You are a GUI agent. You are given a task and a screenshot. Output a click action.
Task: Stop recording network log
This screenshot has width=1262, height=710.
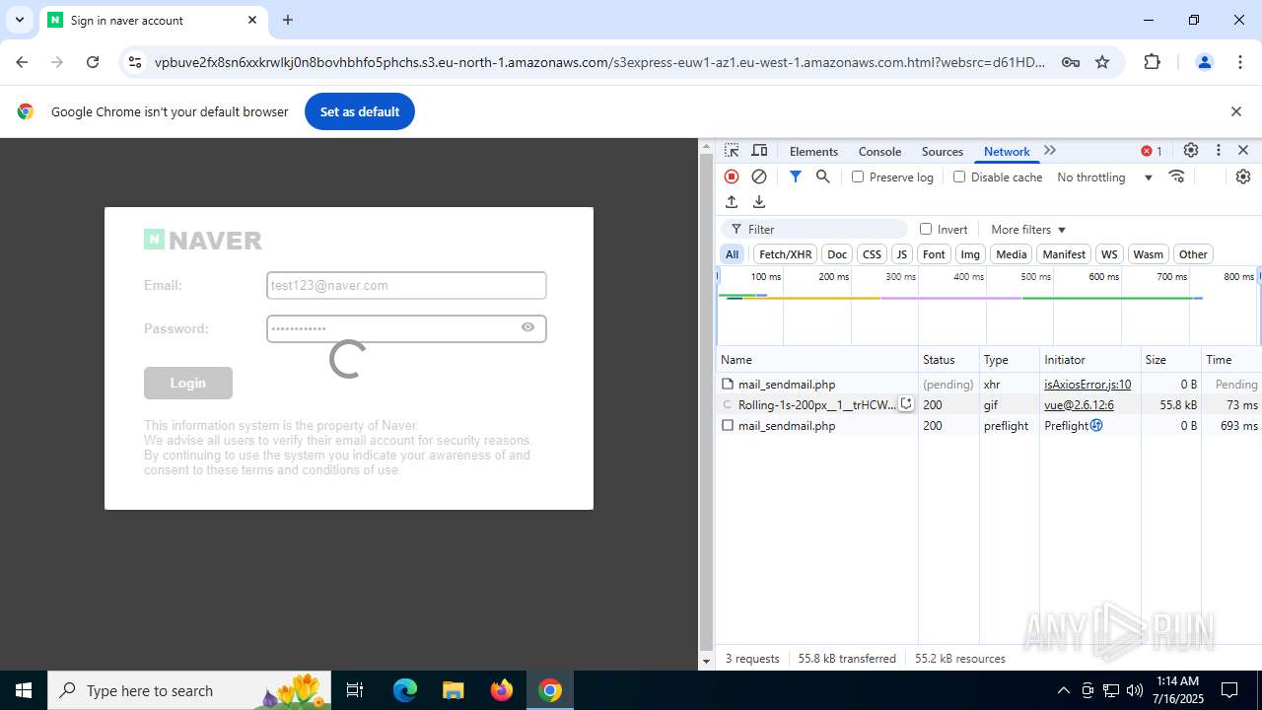tap(732, 177)
